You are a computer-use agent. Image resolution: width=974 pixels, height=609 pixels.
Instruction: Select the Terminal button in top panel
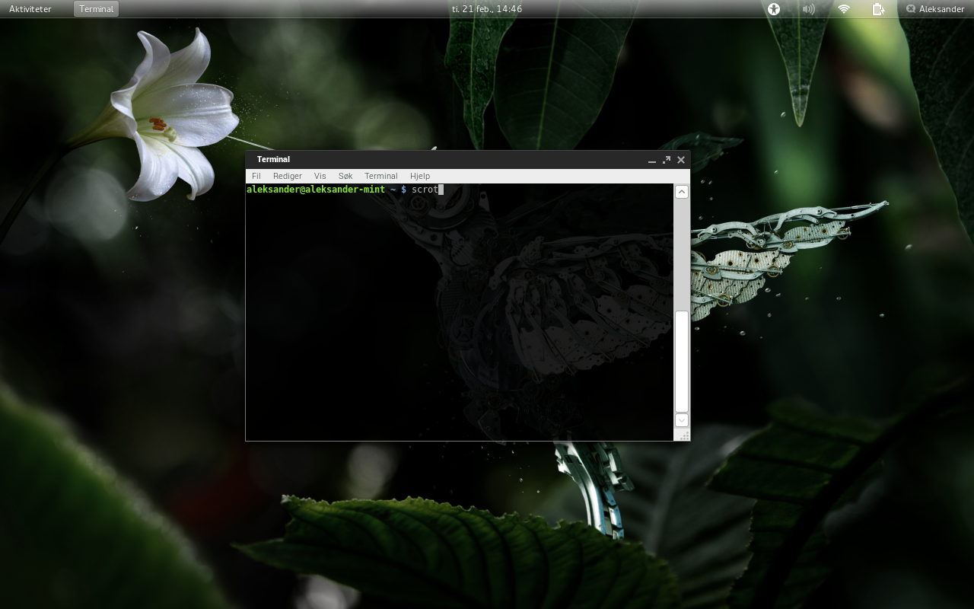[97, 9]
